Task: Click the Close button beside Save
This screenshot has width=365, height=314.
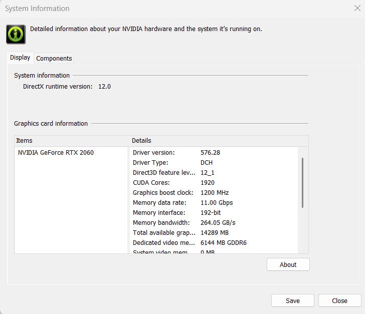Action: pyautogui.click(x=339, y=300)
